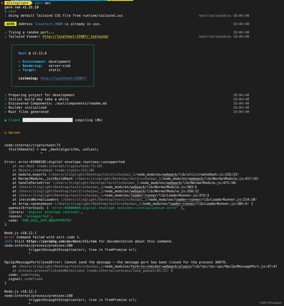Click the opensslErrorStack line
Image resolution: width=284 pixels, height=306 pixels.
pos(97,208)
